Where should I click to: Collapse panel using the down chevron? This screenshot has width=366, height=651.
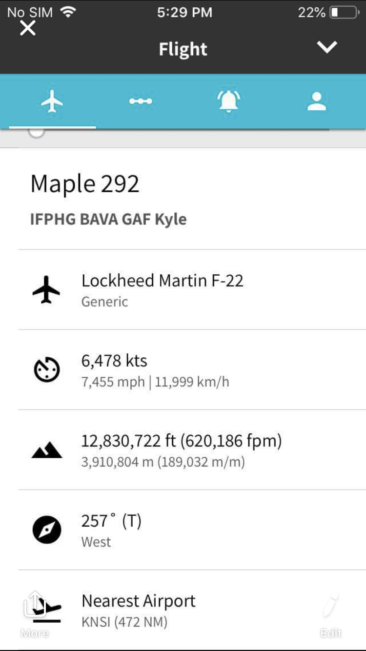click(326, 47)
